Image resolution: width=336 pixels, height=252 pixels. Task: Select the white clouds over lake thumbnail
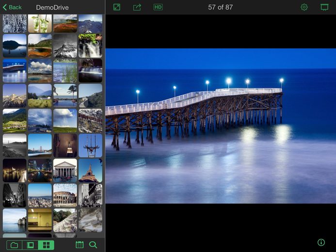pyautogui.click(x=40, y=71)
